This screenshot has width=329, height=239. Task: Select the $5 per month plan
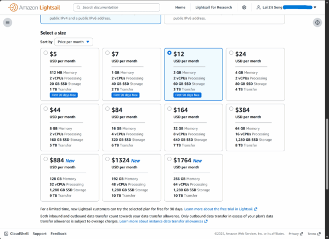46,53
